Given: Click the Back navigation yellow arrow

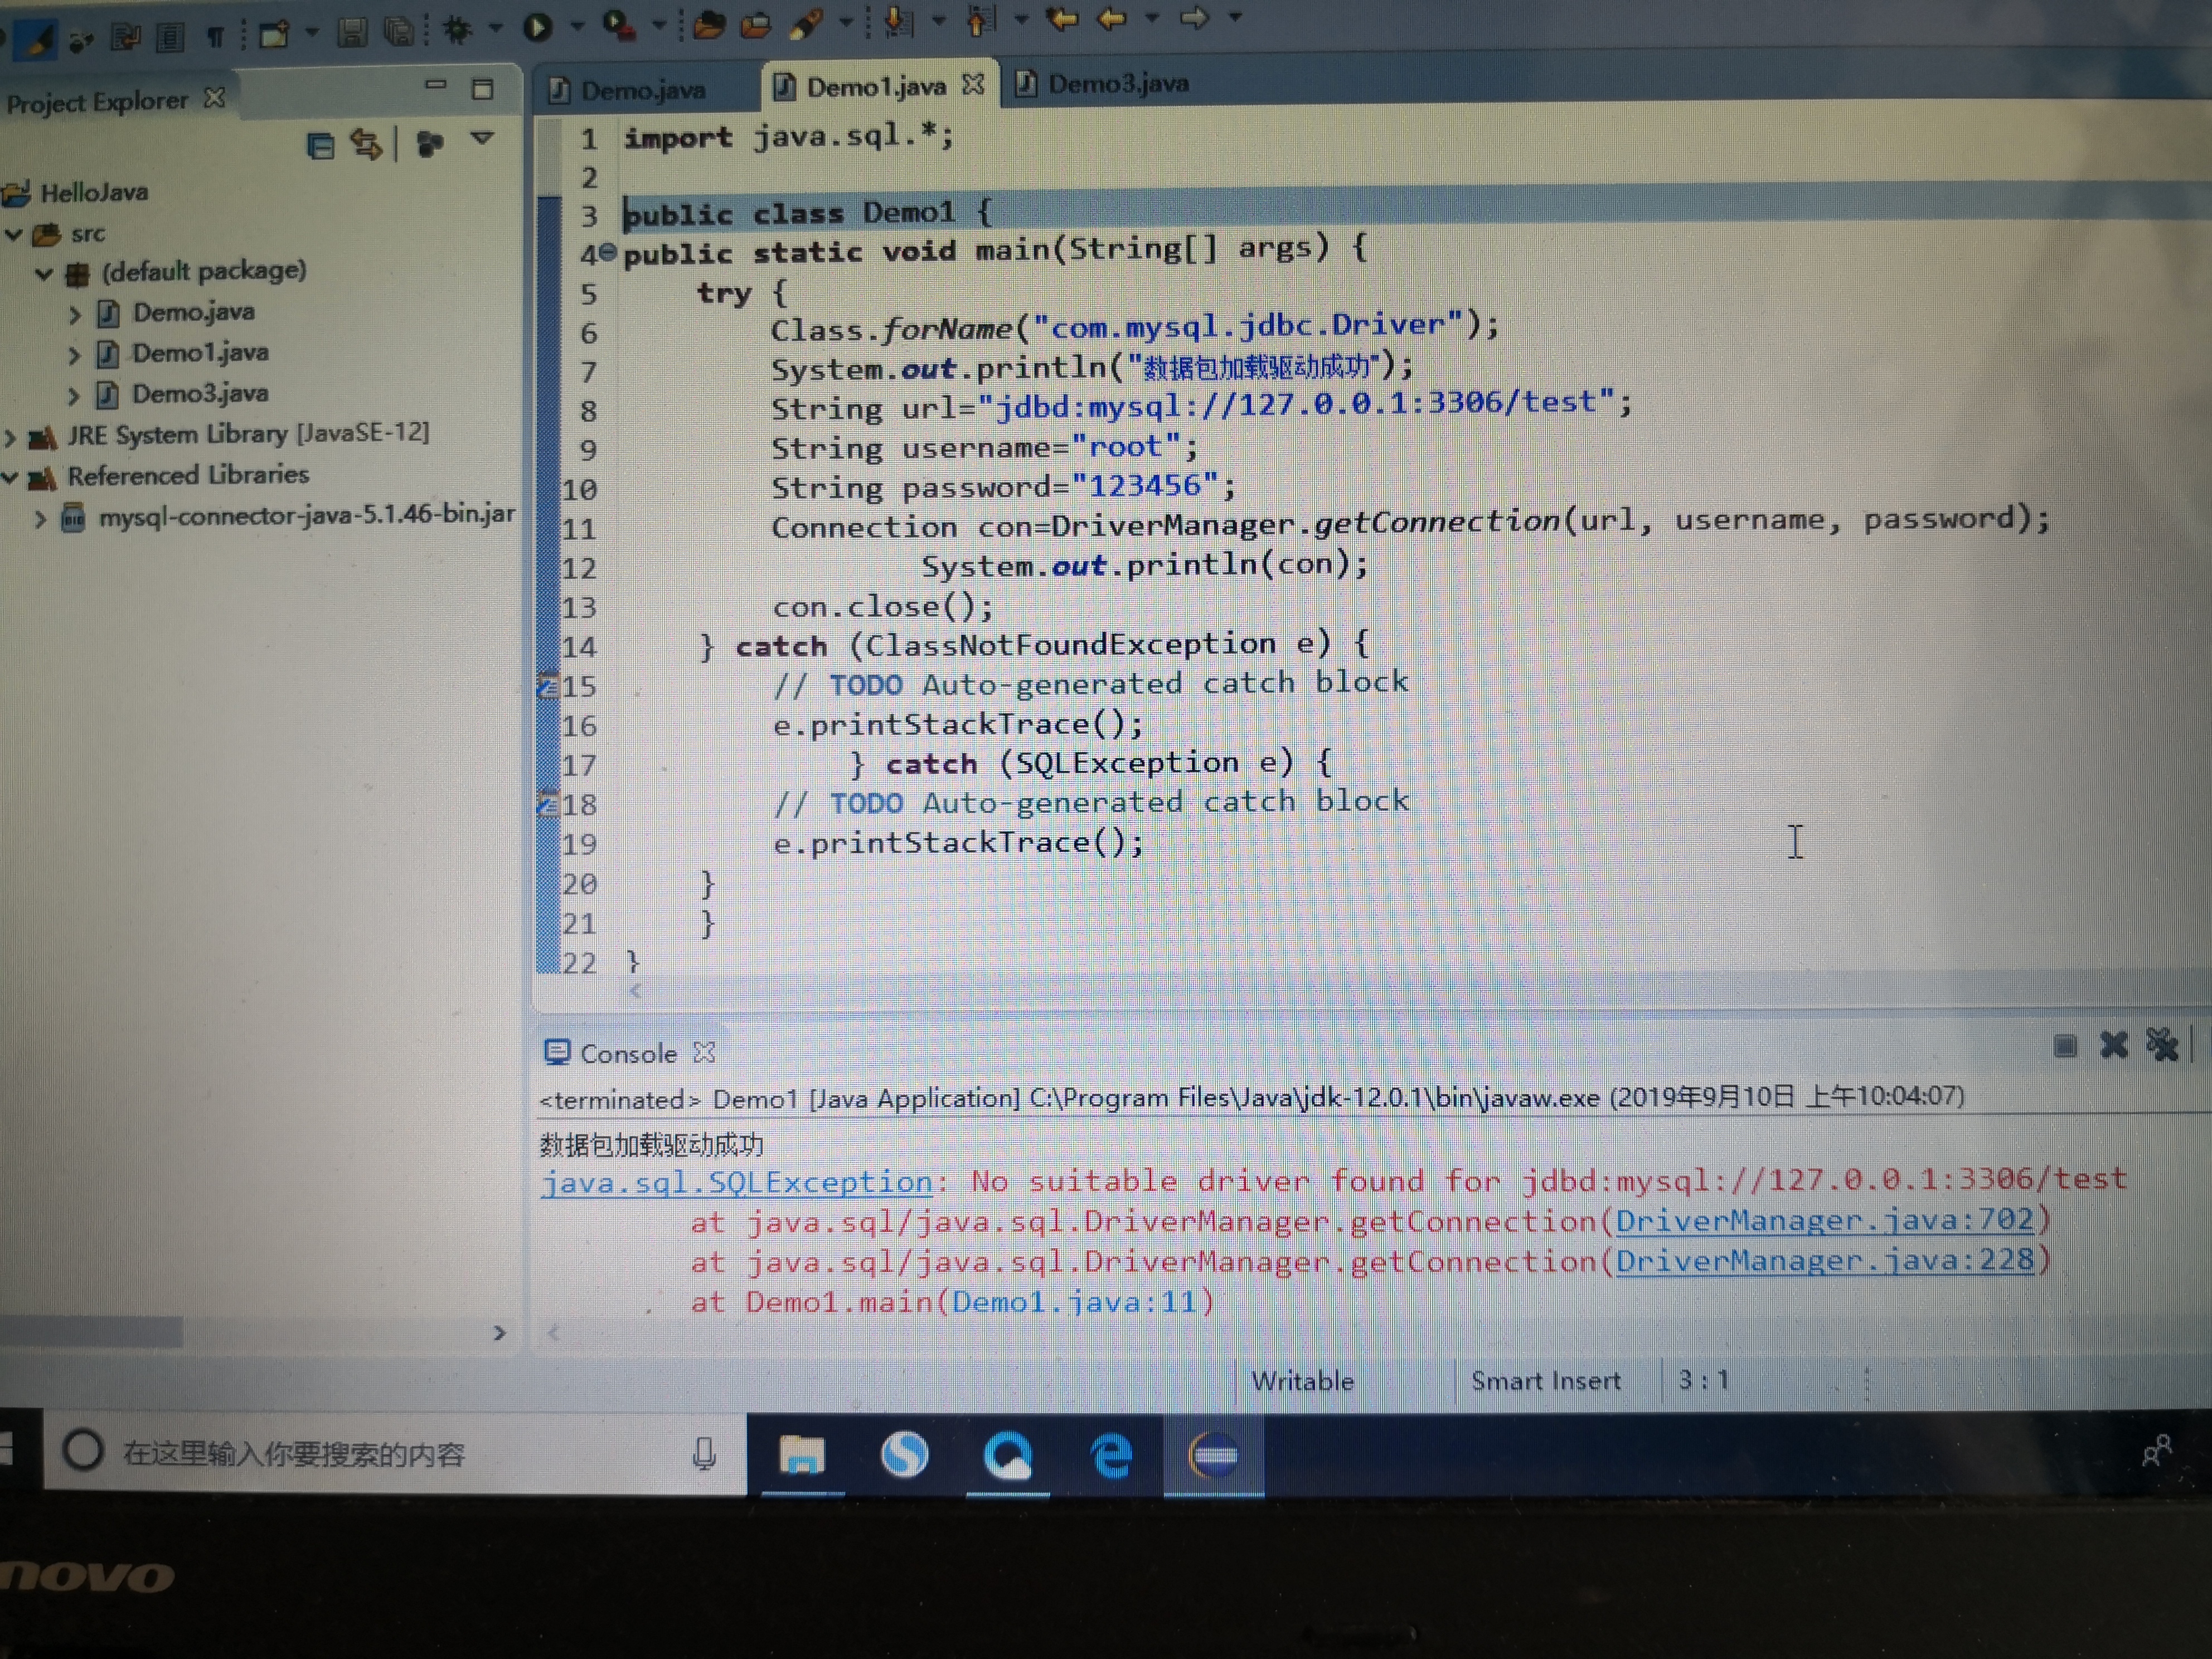Looking at the screenshot, I should (x=1112, y=18).
